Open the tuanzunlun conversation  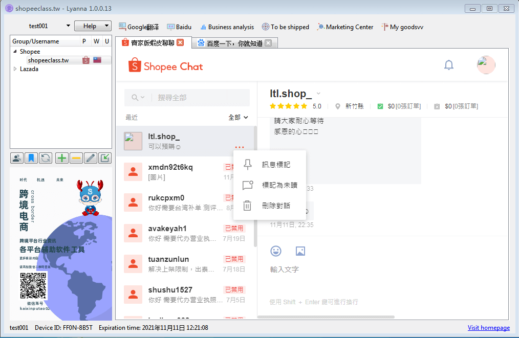(185, 264)
